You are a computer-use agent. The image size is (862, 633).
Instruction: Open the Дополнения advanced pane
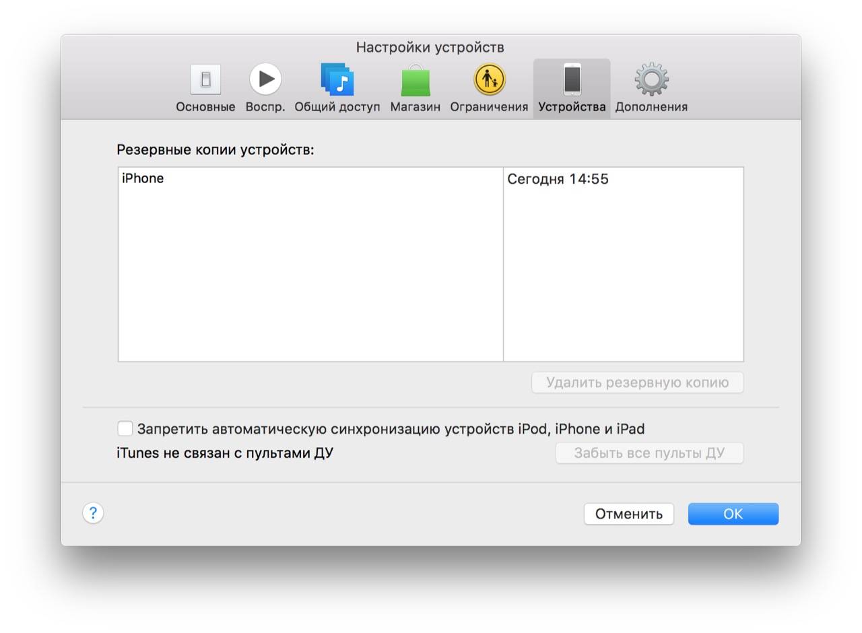click(x=651, y=88)
